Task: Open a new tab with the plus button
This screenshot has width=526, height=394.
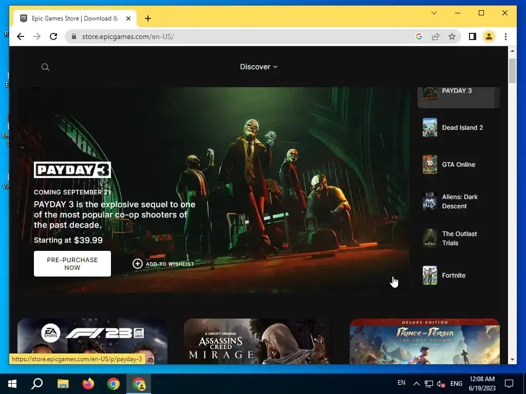Action: tap(148, 18)
